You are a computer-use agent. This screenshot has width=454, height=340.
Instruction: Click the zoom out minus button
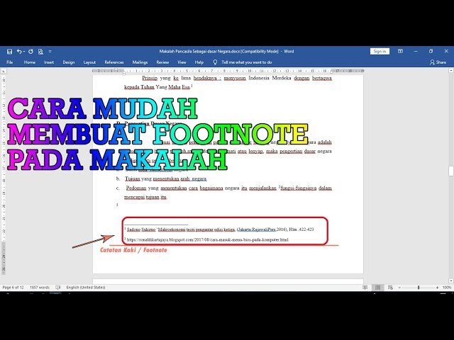click(x=399, y=288)
